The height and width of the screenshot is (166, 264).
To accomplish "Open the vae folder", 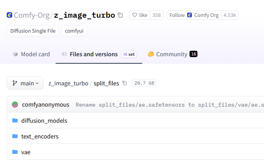I will click(x=26, y=152).
